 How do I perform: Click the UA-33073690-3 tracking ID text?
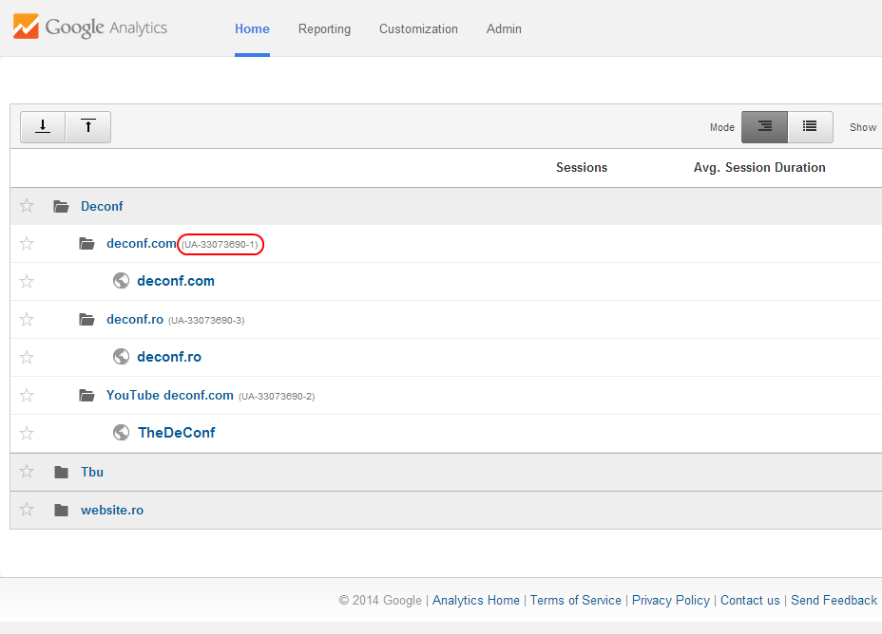[206, 320]
